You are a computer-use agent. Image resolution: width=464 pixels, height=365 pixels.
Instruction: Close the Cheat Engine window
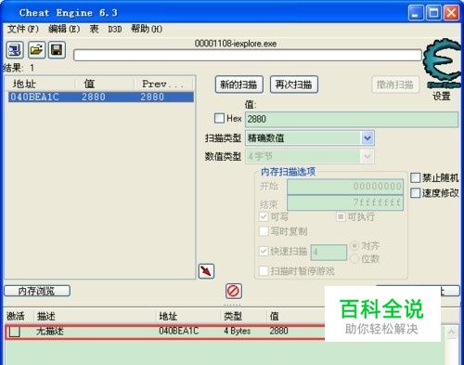coord(451,13)
